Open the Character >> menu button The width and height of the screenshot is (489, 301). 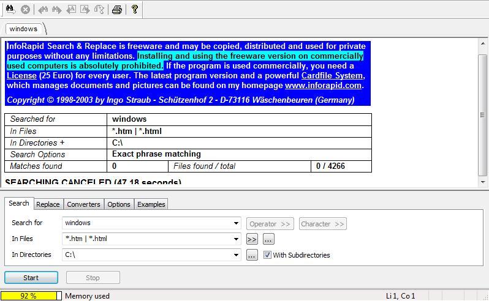[x=323, y=224]
